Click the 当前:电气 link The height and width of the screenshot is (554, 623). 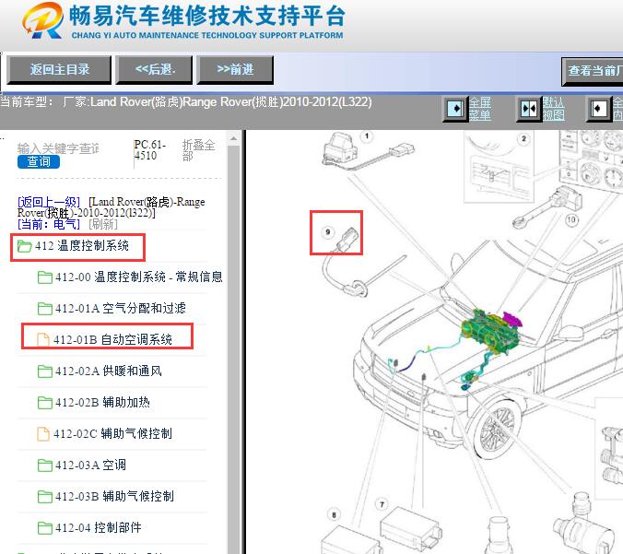[x=49, y=224]
